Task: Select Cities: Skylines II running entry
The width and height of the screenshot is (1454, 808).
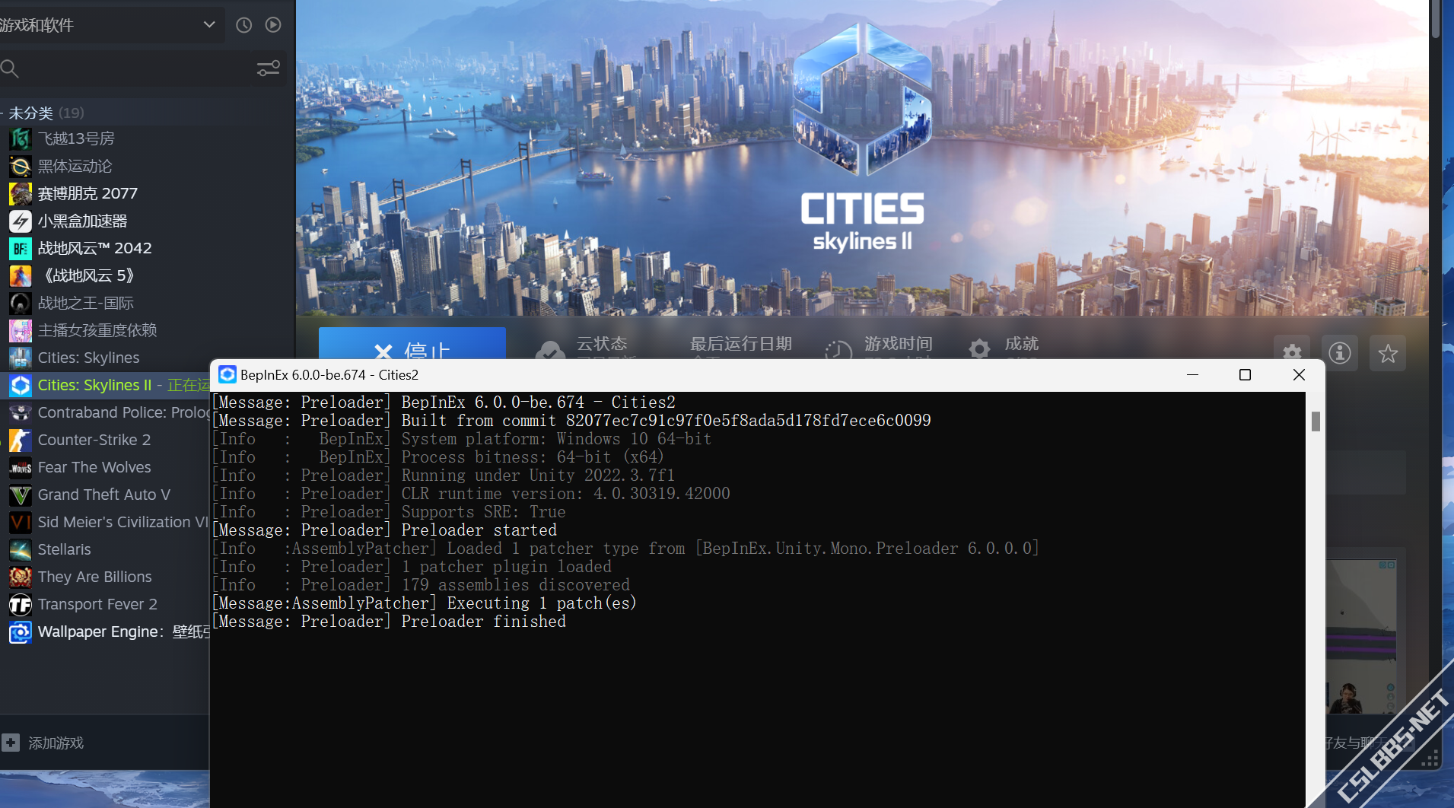Action: point(105,385)
